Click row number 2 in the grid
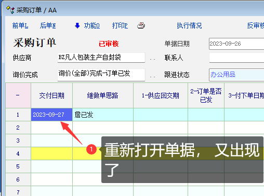The height and width of the screenshot is (196, 264). pyautogui.click(x=18, y=128)
